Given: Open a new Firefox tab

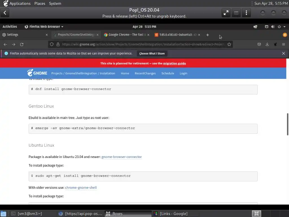Looking at the screenshot, I should [207, 35].
